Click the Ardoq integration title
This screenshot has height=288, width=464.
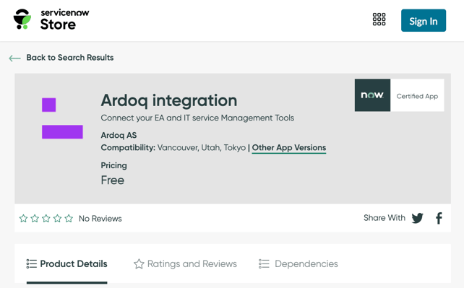(x=169, y=100)
